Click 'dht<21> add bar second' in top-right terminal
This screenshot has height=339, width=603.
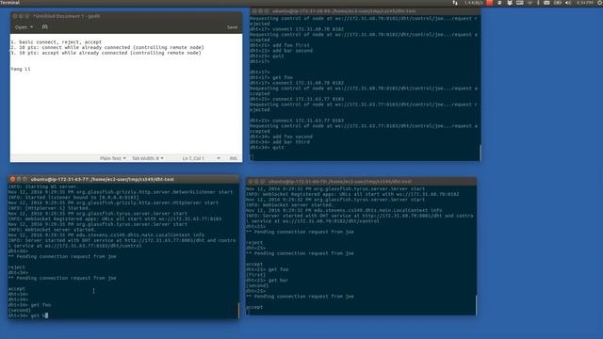click(282, 50)
